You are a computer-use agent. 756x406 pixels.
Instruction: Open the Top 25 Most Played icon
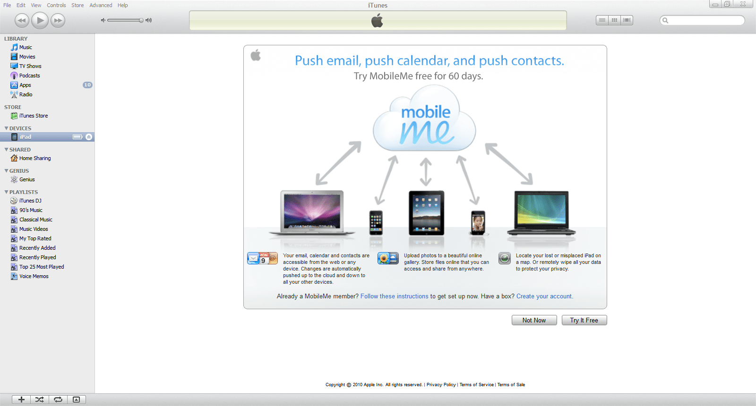point(14,267)
